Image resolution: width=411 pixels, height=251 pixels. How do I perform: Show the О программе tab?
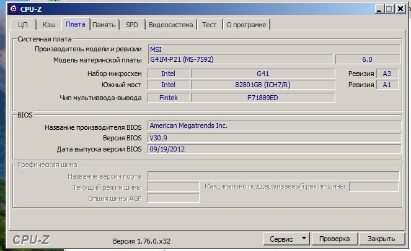point(246,25)
